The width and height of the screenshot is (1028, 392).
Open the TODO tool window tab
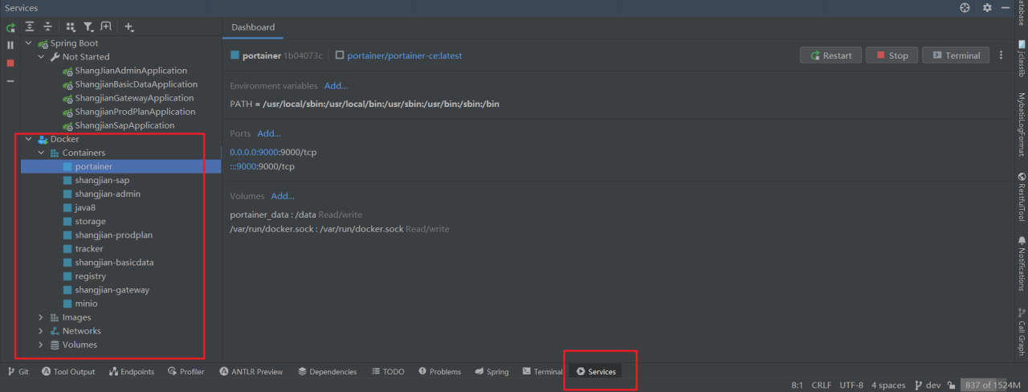pos(388,372)
